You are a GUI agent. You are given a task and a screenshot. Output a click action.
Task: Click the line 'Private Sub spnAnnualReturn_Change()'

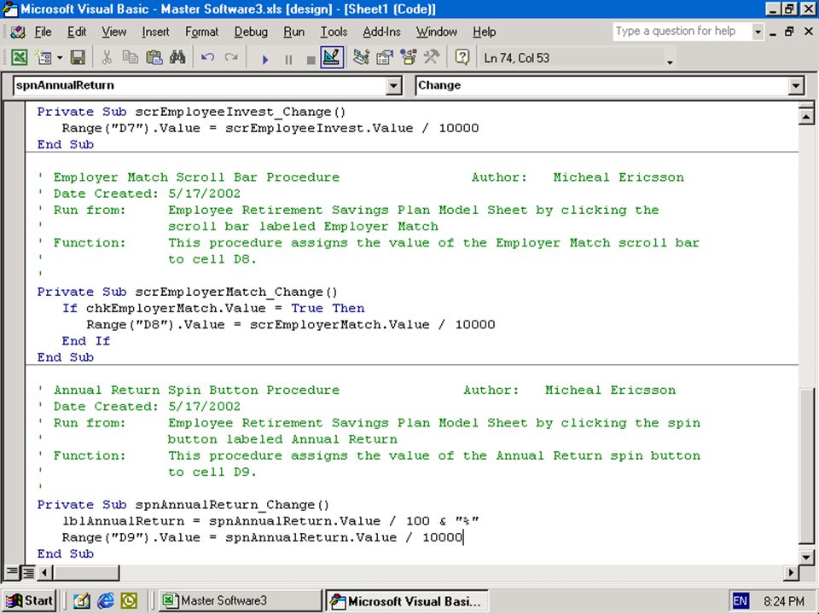[x=183, y=505]
